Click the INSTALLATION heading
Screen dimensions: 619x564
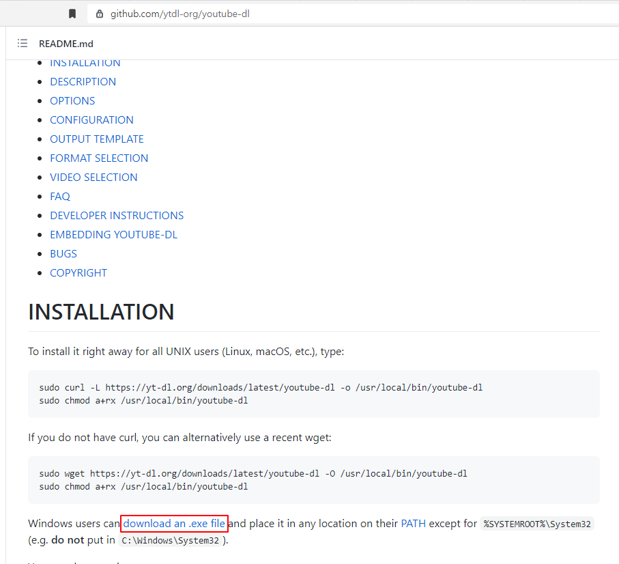tap(101, 311)
